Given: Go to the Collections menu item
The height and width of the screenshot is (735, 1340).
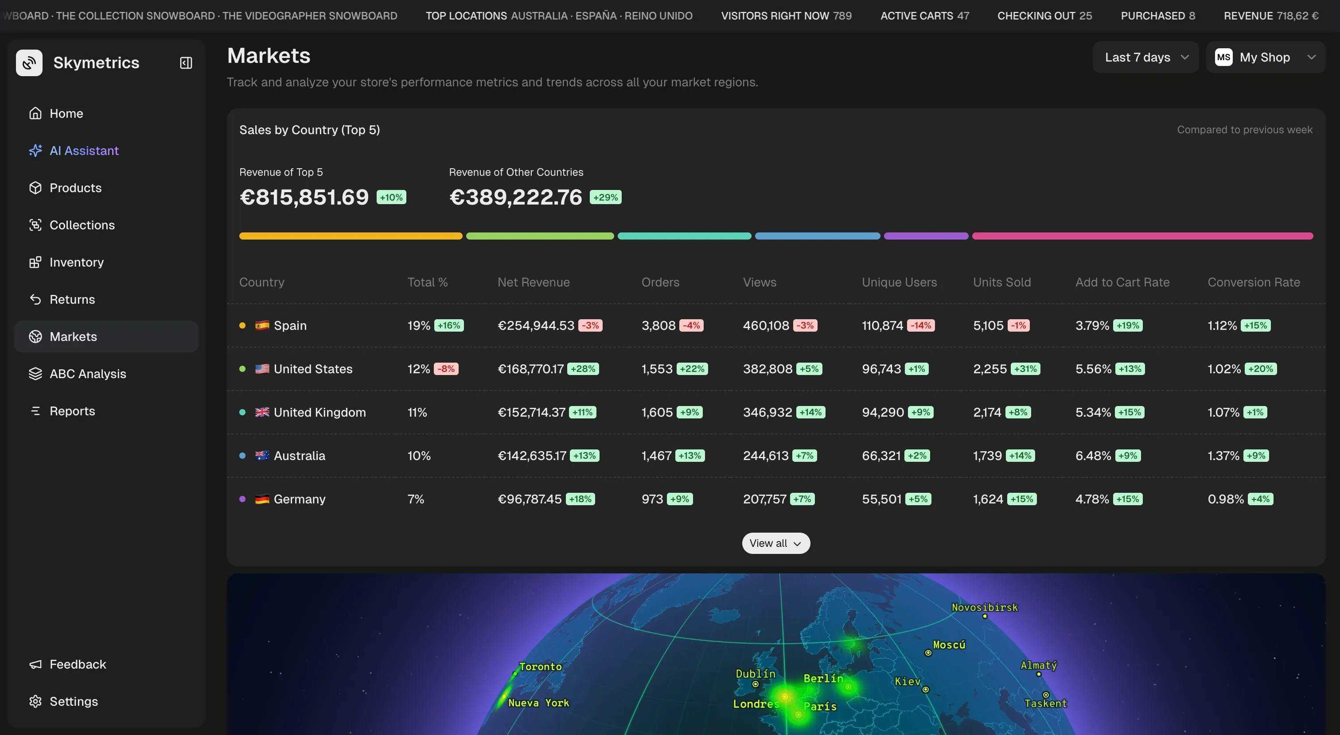Looking at the screenshot, I should point(82,225).
